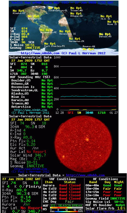Click the Tromso,NO row in the MUF Sounding list

pos(32,103)
